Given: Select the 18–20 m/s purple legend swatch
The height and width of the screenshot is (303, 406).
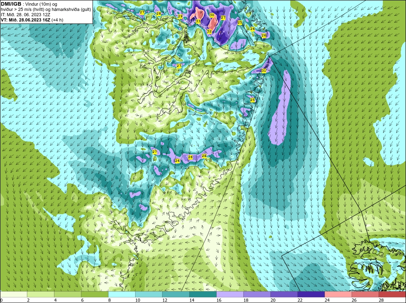Looking at the screenshot, I should point(257,294).
